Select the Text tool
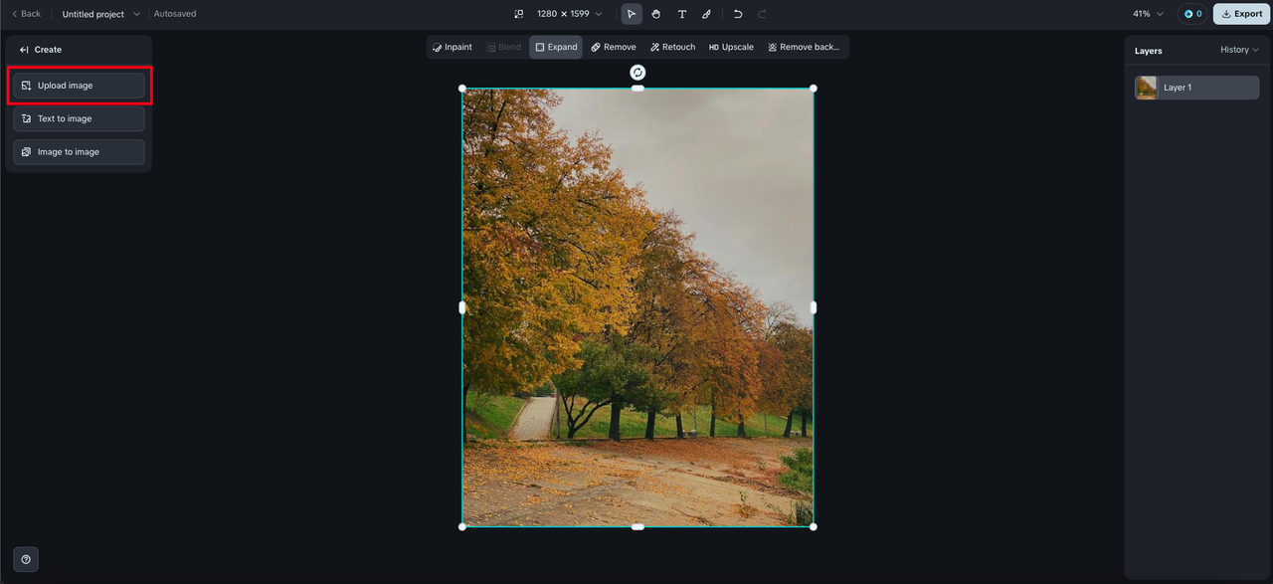 point(681,14)
